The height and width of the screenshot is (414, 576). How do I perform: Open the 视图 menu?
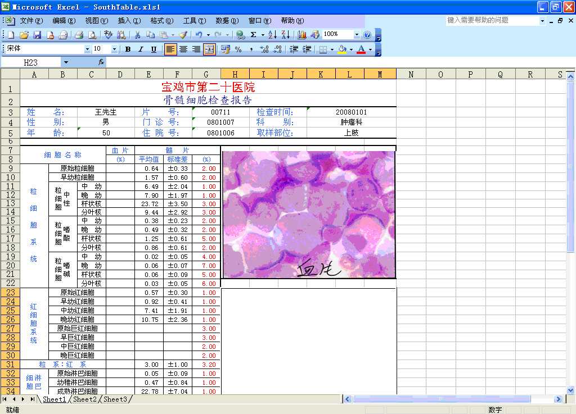pos(97,21)
